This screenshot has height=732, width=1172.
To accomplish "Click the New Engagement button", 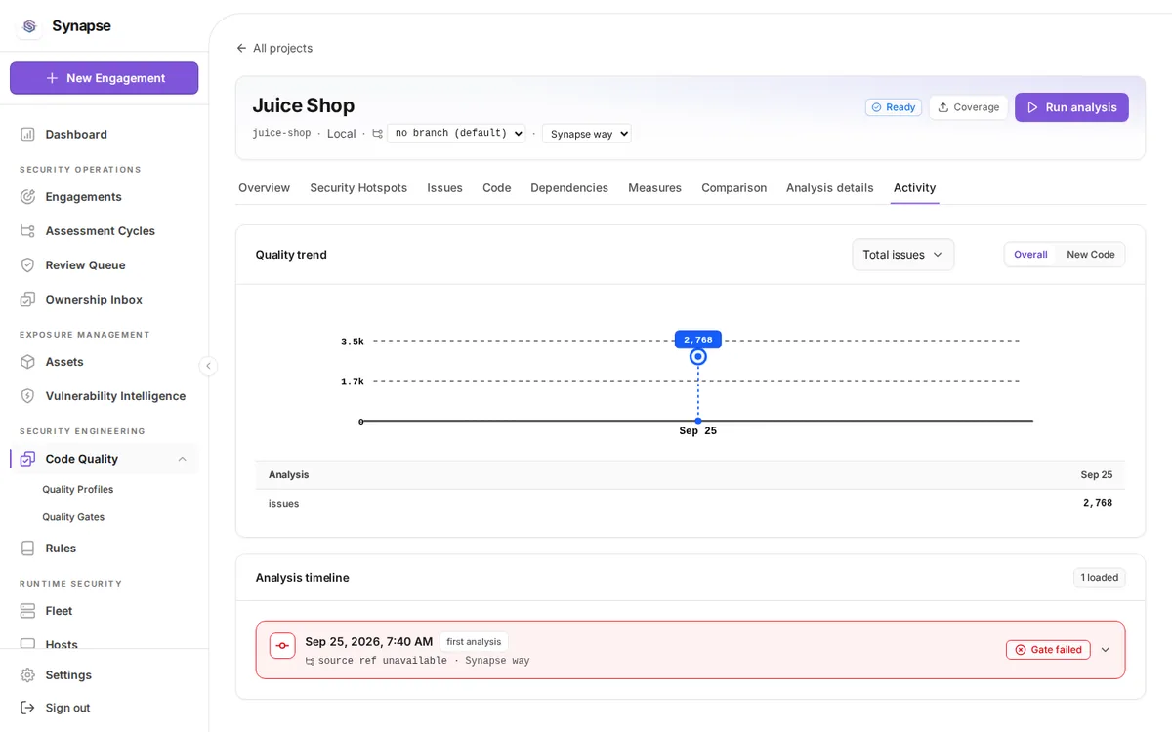I will (x=105, y=78).
